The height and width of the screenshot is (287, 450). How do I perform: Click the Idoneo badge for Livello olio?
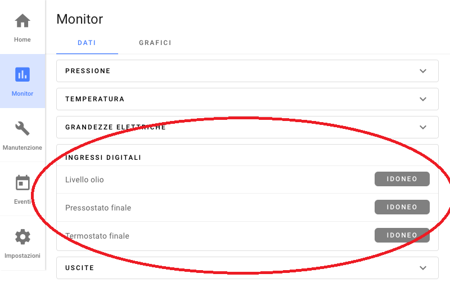(402, 179)
